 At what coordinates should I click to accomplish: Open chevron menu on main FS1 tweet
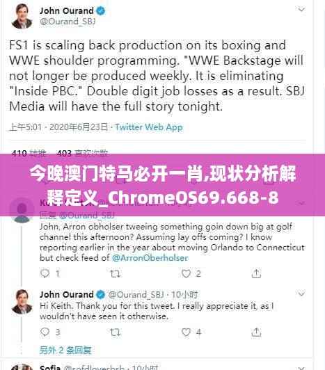tap(301, 10)
